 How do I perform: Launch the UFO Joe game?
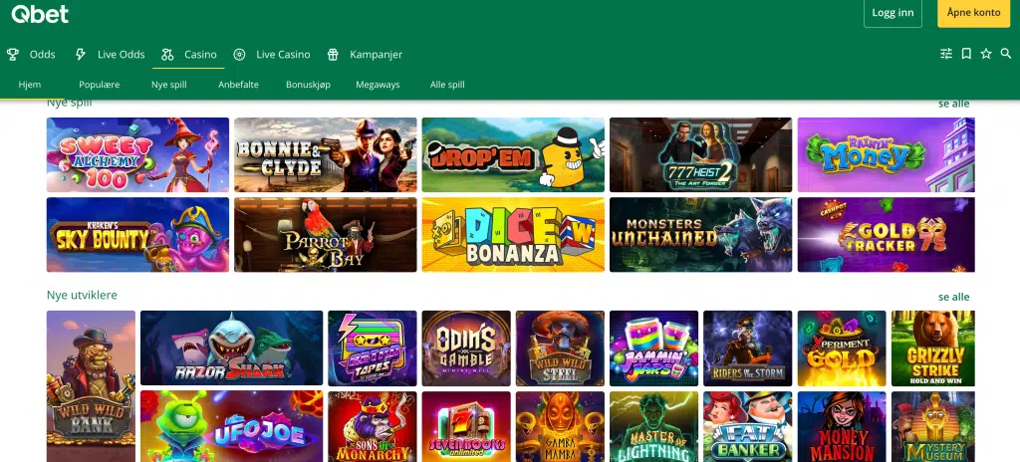(231, 426)
